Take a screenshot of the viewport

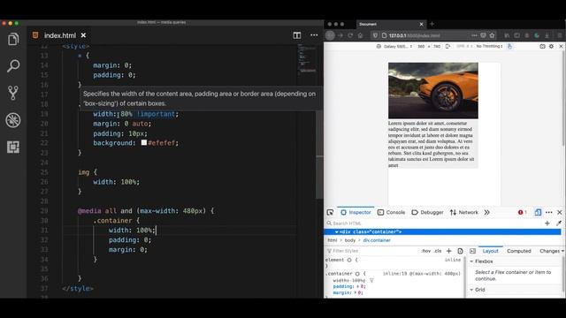pyautogui.click(x=542, y=46)
